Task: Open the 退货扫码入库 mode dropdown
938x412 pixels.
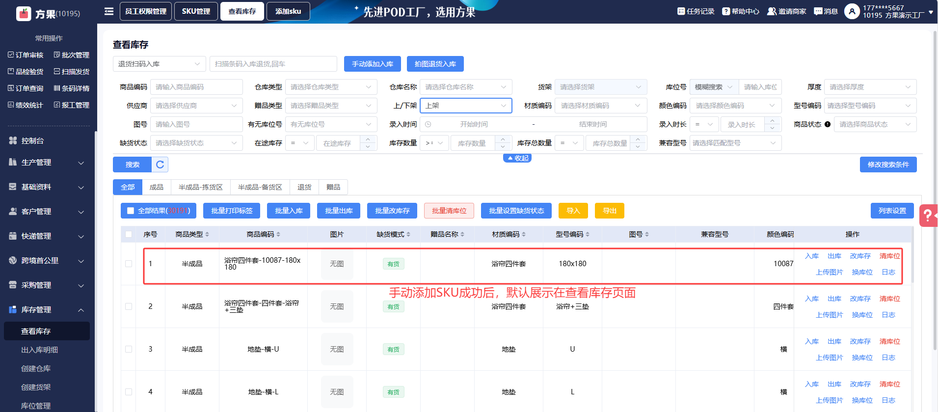Action: (160, 64)
